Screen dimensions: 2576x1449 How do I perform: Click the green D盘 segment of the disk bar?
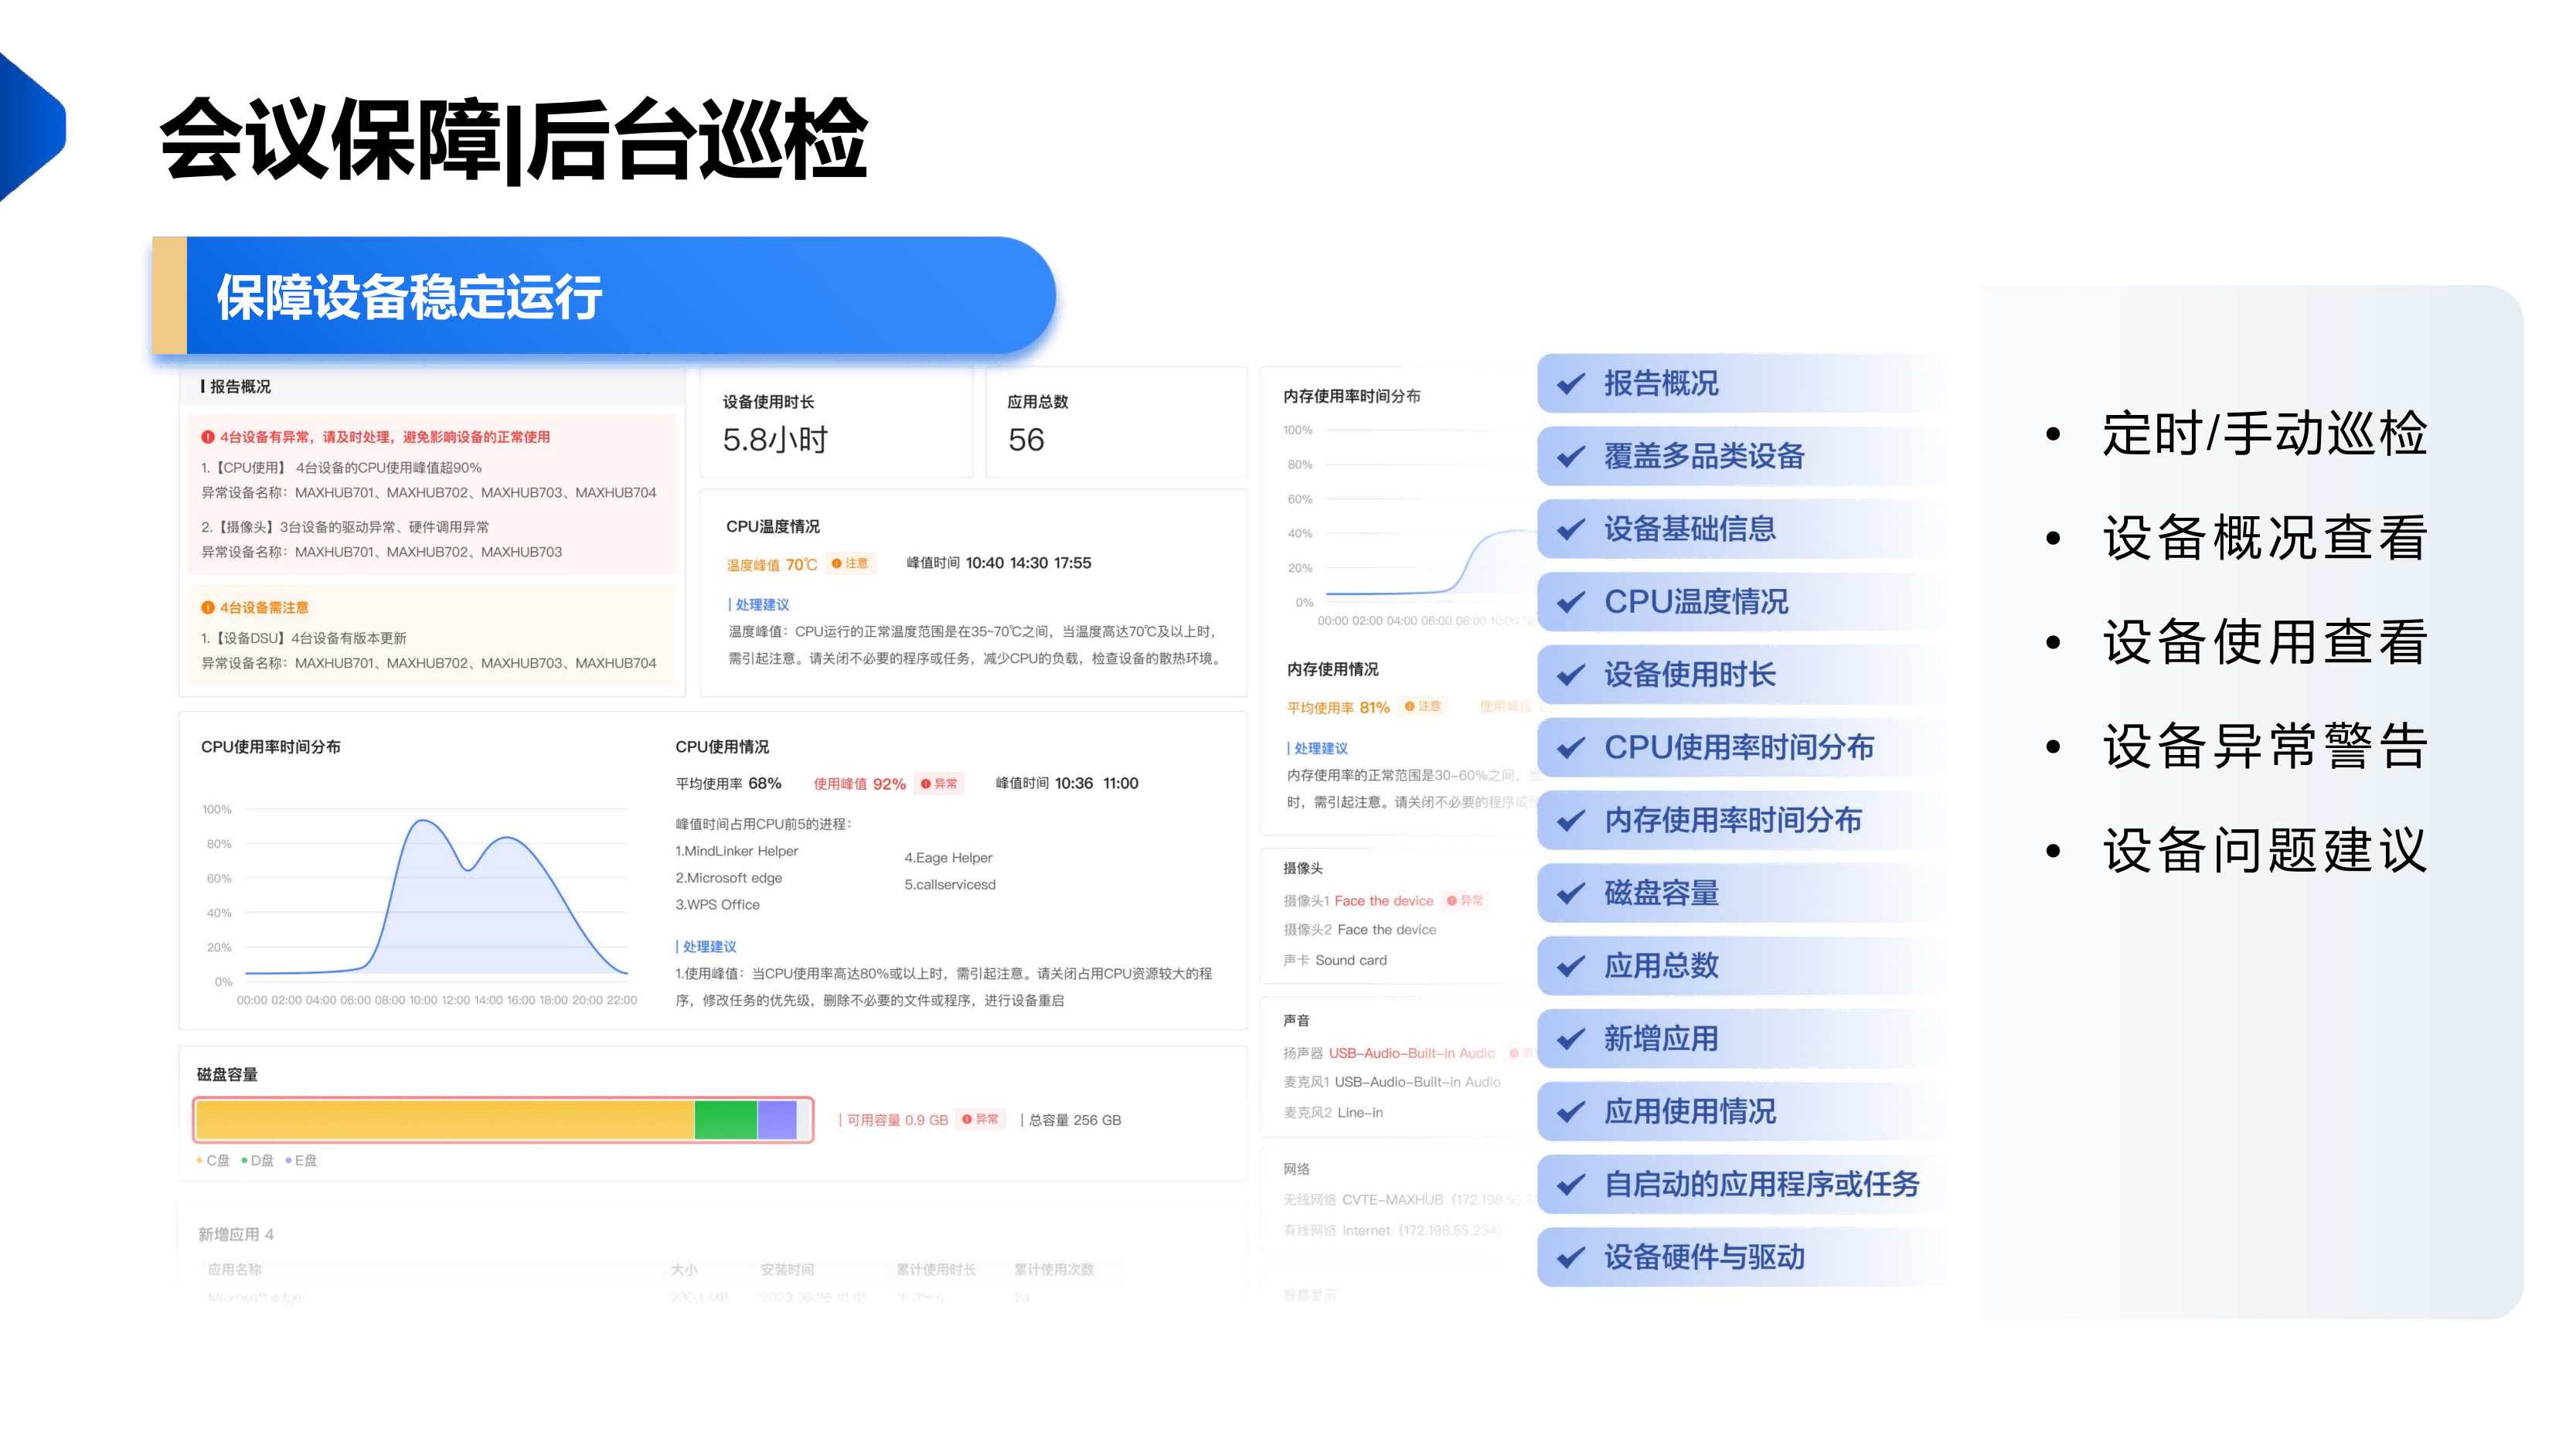coord(726,1119)
